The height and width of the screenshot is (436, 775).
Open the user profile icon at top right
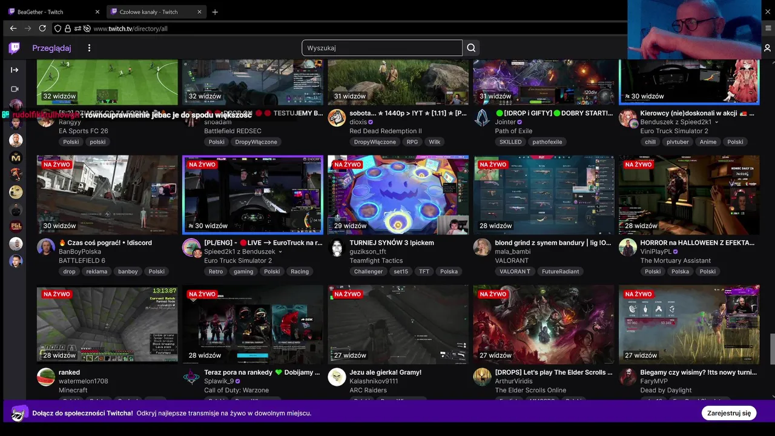click(x=767, y=48)
